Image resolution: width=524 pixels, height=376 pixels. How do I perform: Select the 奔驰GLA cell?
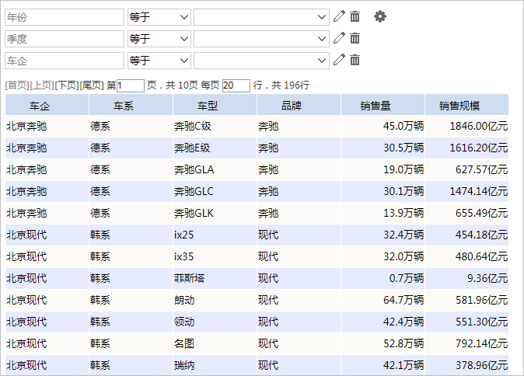(215, 169)
